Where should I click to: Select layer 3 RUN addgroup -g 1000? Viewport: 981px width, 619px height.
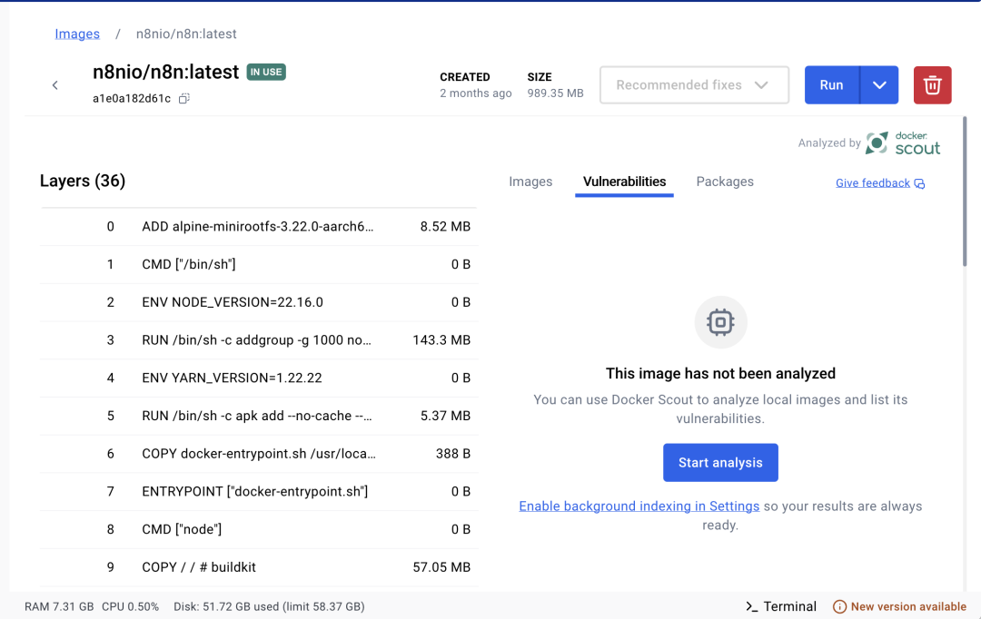tap(259, 340)
